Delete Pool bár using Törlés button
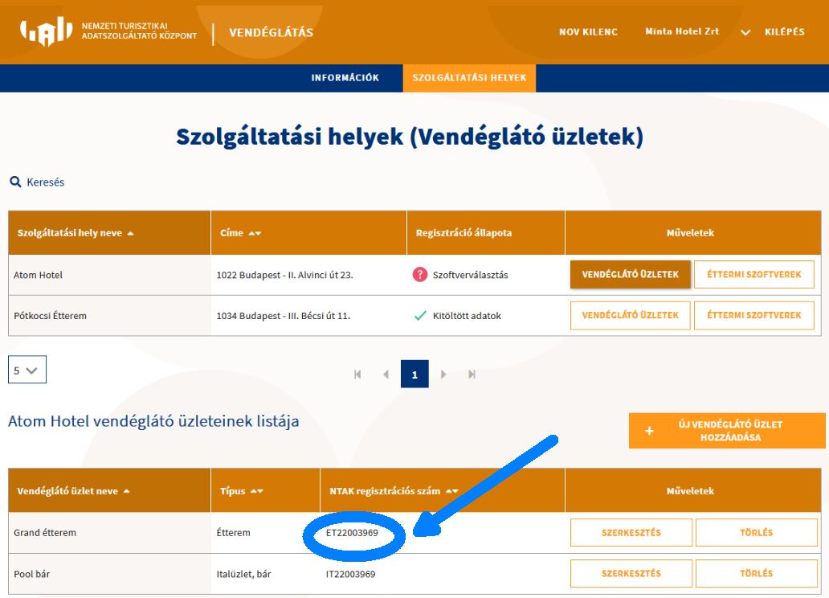The height and width of the screenshot is (598, 829). click(755, 574)
